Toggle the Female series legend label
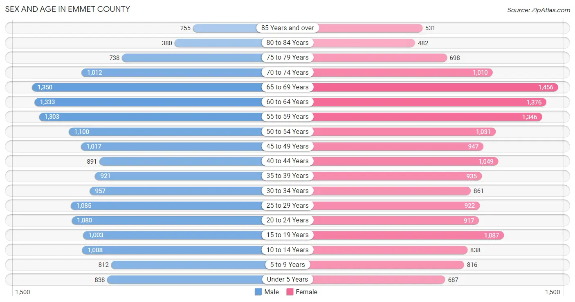The image size is (575, 302). (x=307, y=292)
